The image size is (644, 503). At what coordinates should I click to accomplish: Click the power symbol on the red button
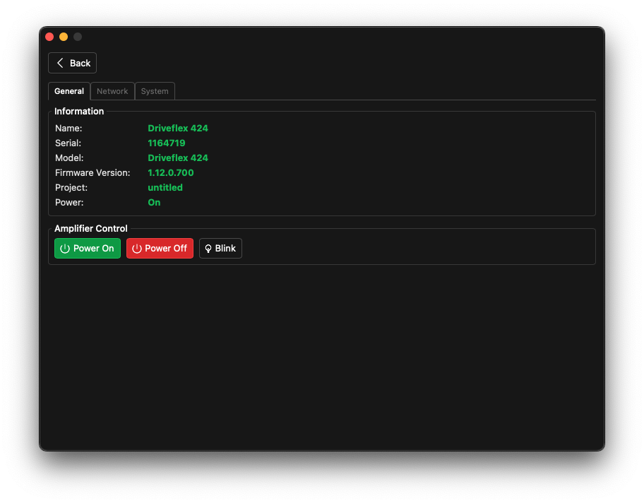(x=137, y=249)
